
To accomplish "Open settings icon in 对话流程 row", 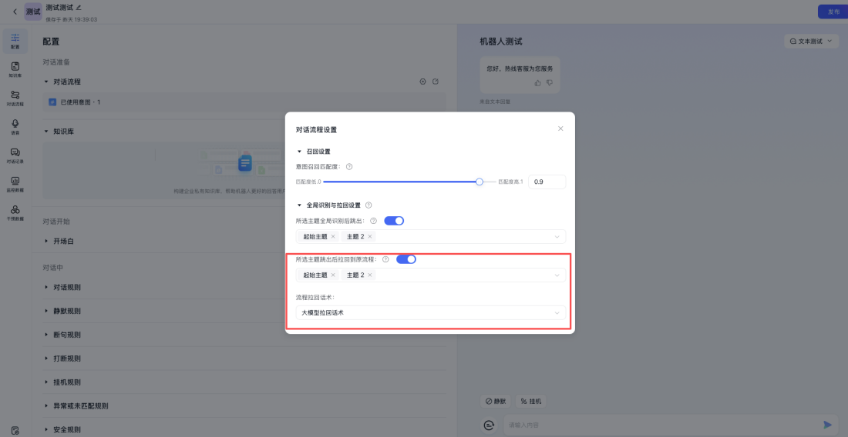I will click(x=423, y=82).
